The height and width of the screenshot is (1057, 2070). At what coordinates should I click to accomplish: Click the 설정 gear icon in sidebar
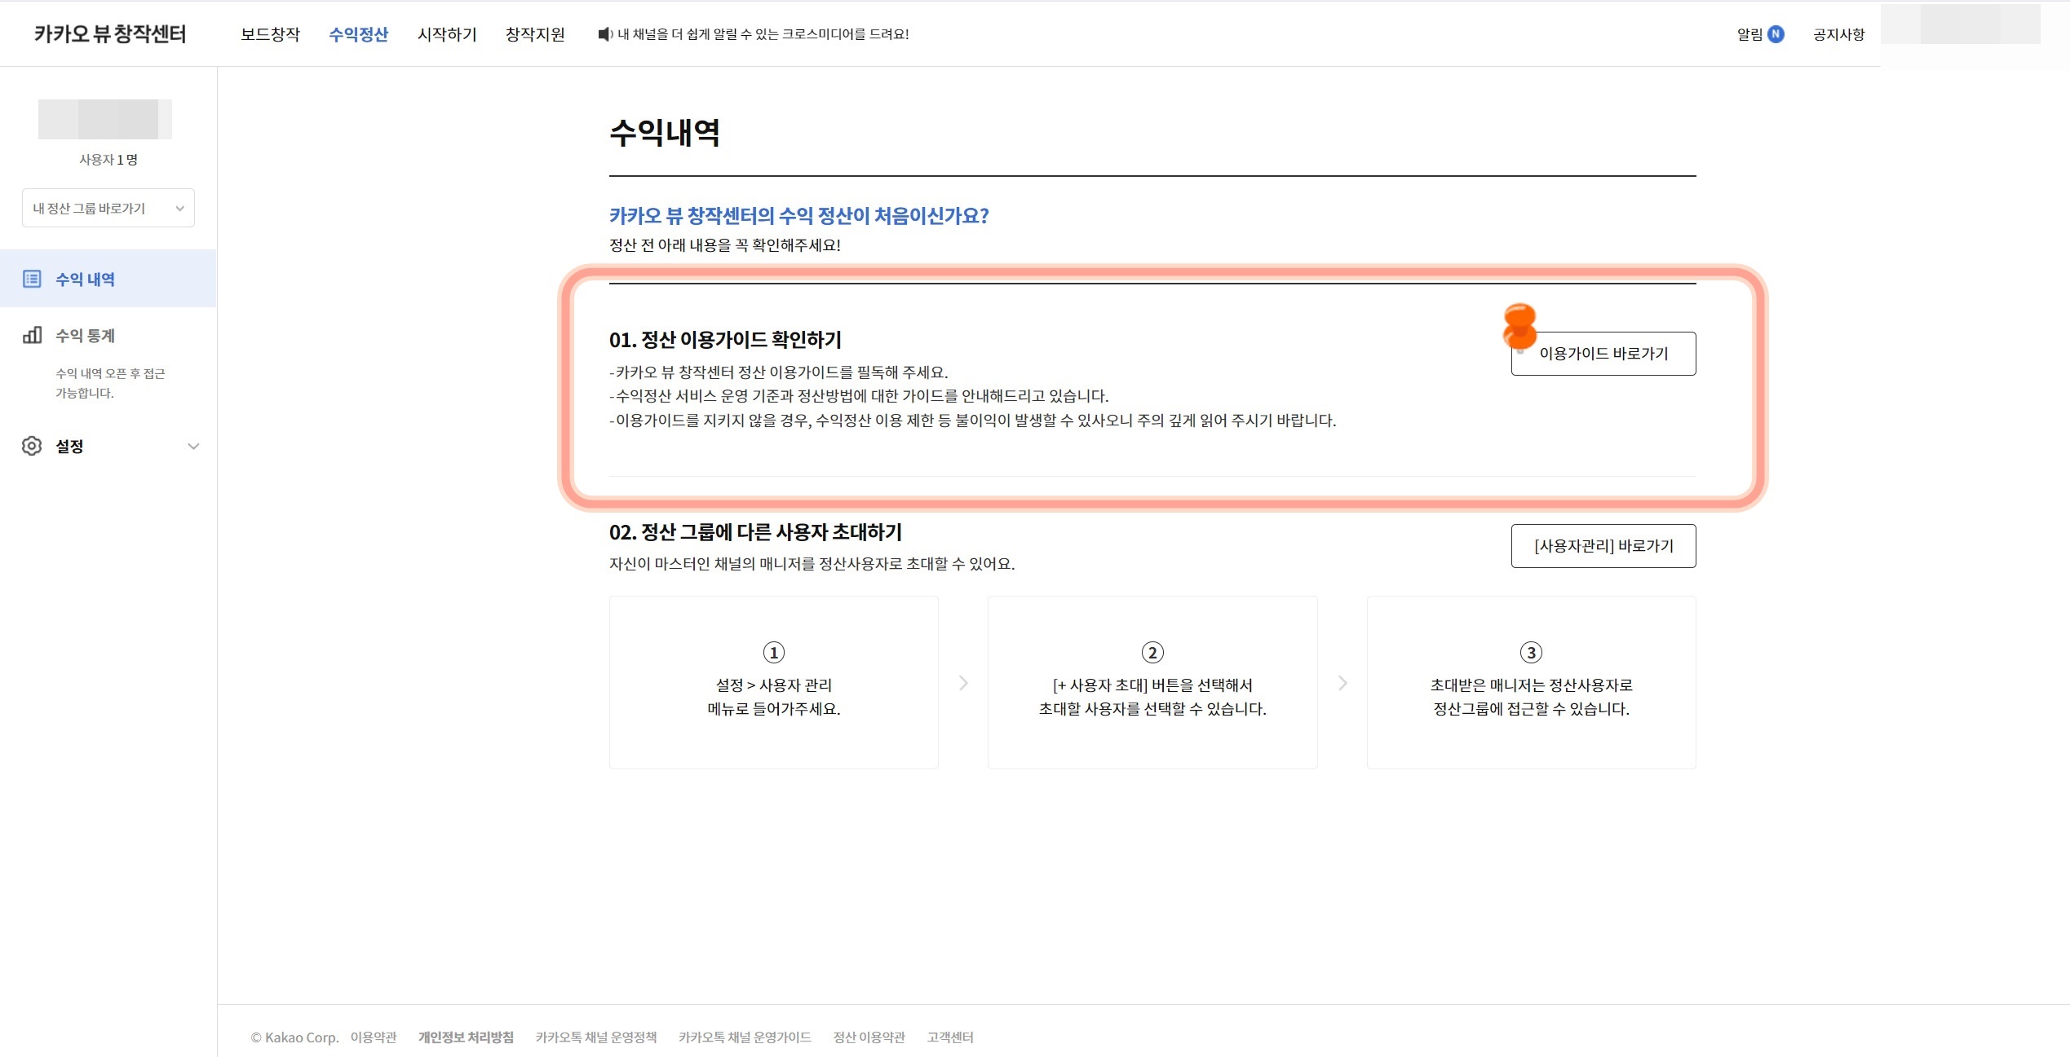32,446
